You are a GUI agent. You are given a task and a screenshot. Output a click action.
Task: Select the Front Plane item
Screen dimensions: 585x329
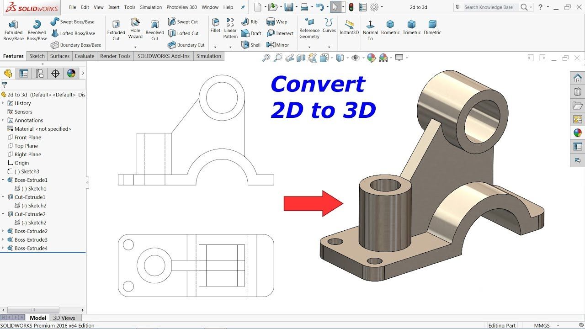coord(27,138)
